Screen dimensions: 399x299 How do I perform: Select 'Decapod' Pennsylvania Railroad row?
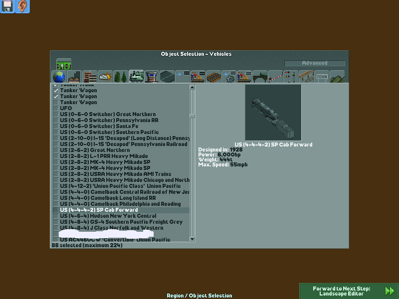(121, 144)
